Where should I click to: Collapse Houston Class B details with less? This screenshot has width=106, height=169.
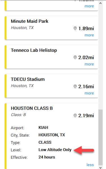click(90, 165)
